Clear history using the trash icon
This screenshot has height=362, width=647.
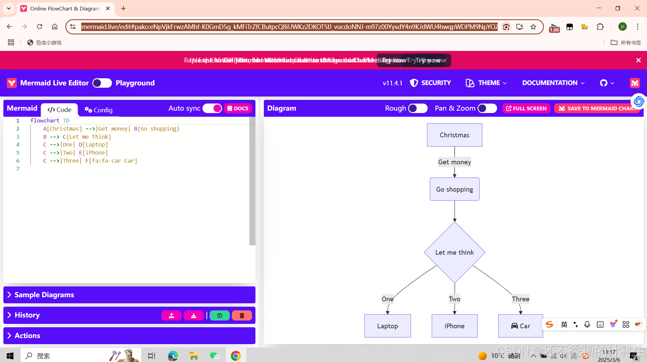242,315
